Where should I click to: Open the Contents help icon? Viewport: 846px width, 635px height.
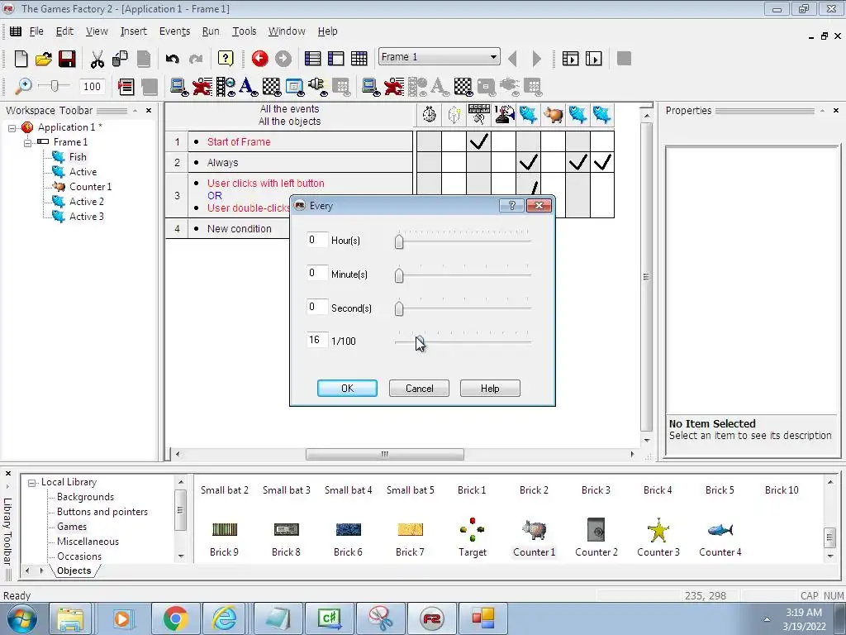click(x=226, y=59)
